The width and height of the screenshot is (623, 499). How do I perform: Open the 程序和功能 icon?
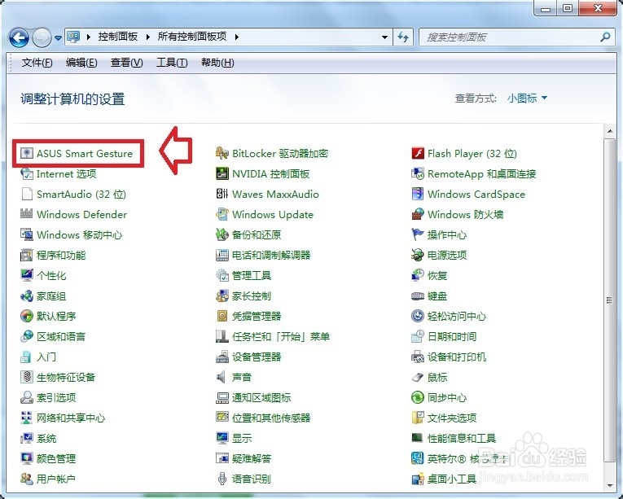click(x=27, y=255)
